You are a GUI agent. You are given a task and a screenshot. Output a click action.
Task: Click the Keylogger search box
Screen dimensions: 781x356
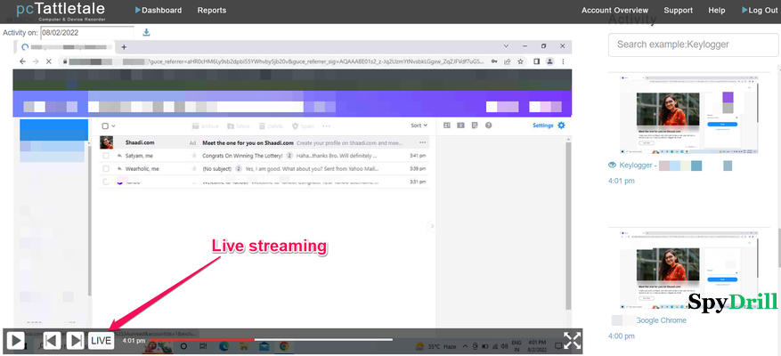(693, 44)
